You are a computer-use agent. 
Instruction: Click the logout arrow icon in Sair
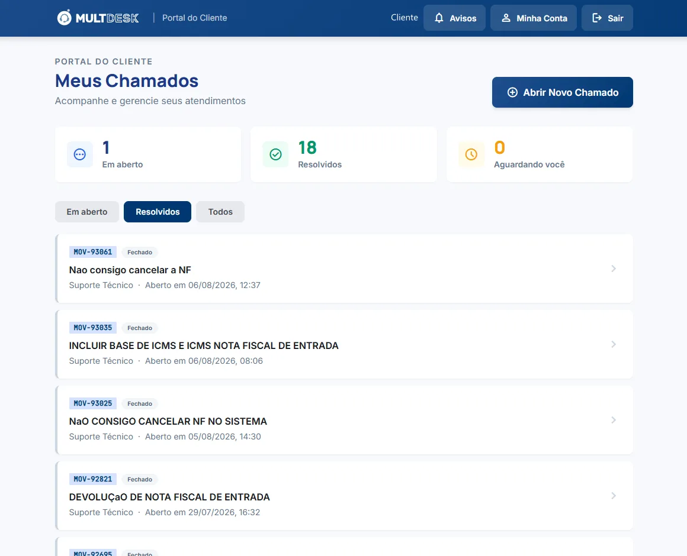click(597, 18)
